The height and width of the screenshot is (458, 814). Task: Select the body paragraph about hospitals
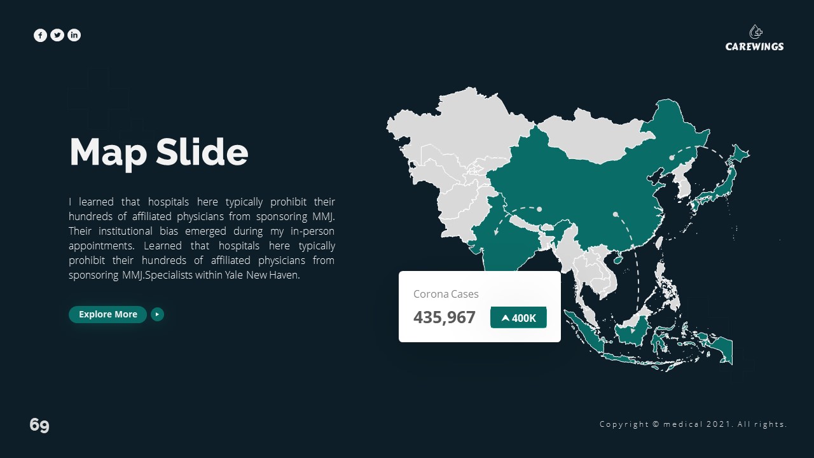click(x=202, y=239)
